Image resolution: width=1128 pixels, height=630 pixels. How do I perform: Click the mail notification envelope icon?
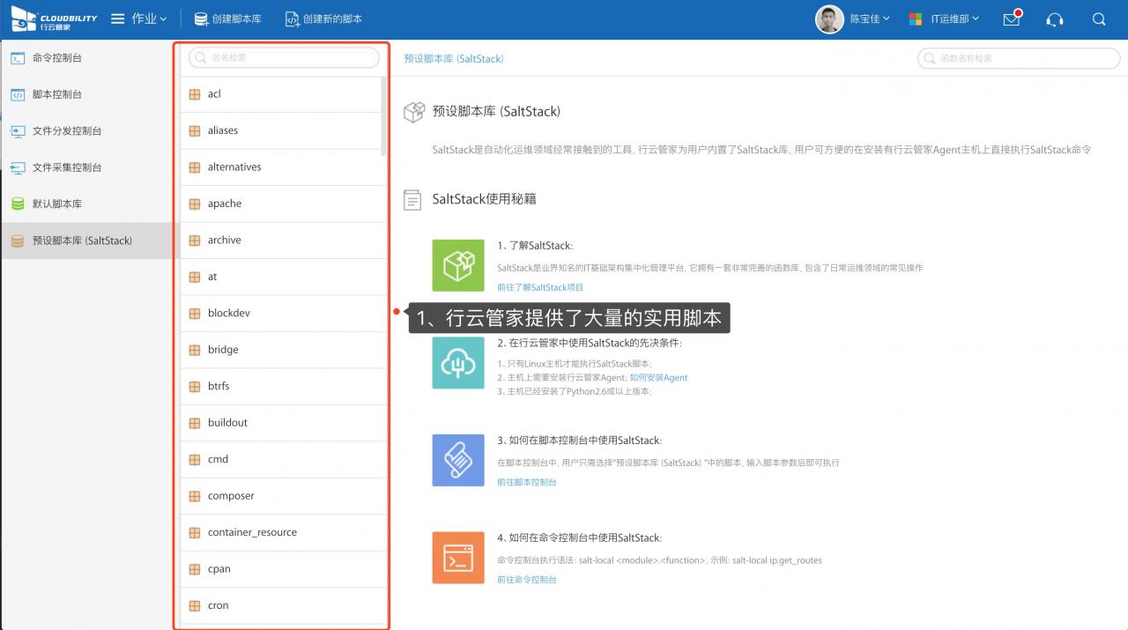tap(1011, 19)
